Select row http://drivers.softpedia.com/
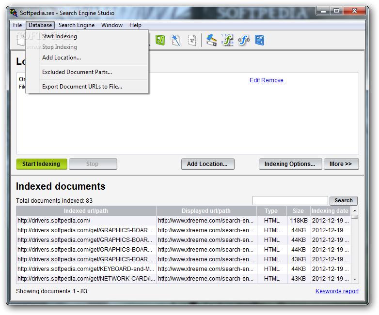Screen dimensions: 379x315 [x=184, y=221]
